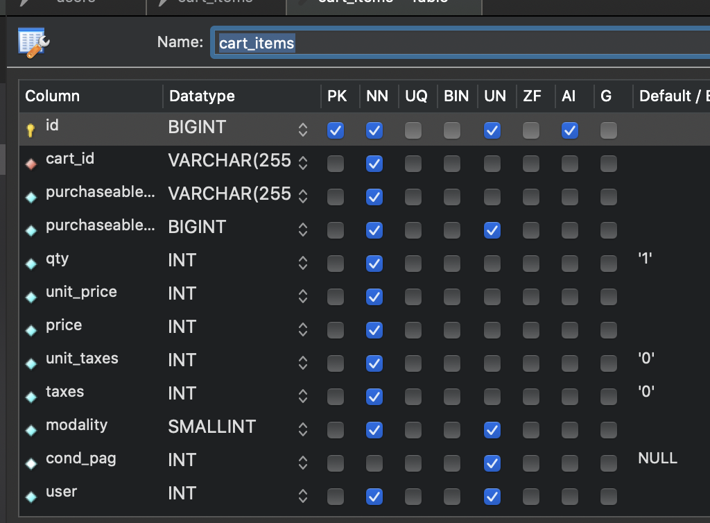Uncheck AI auto-increment for id column
710x523 pixels.
[570, 130]
